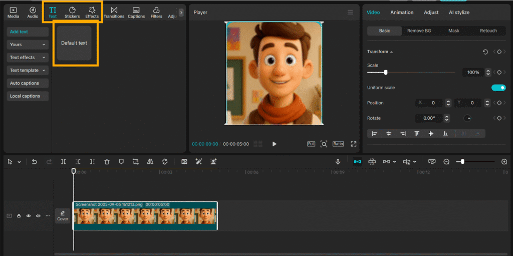Select the Basic sub-tab
Viewport: 513px width, 256px height.
[x=384, y=31]
